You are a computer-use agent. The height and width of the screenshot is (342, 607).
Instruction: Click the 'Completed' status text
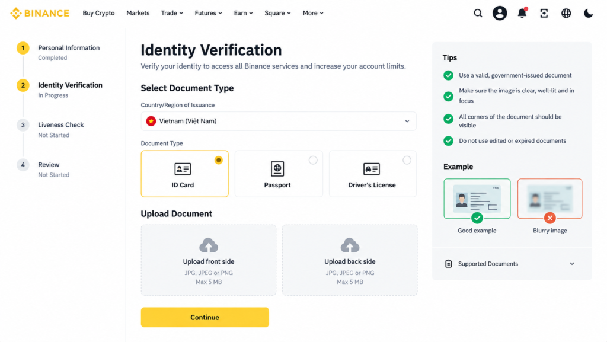pos(52,58)
